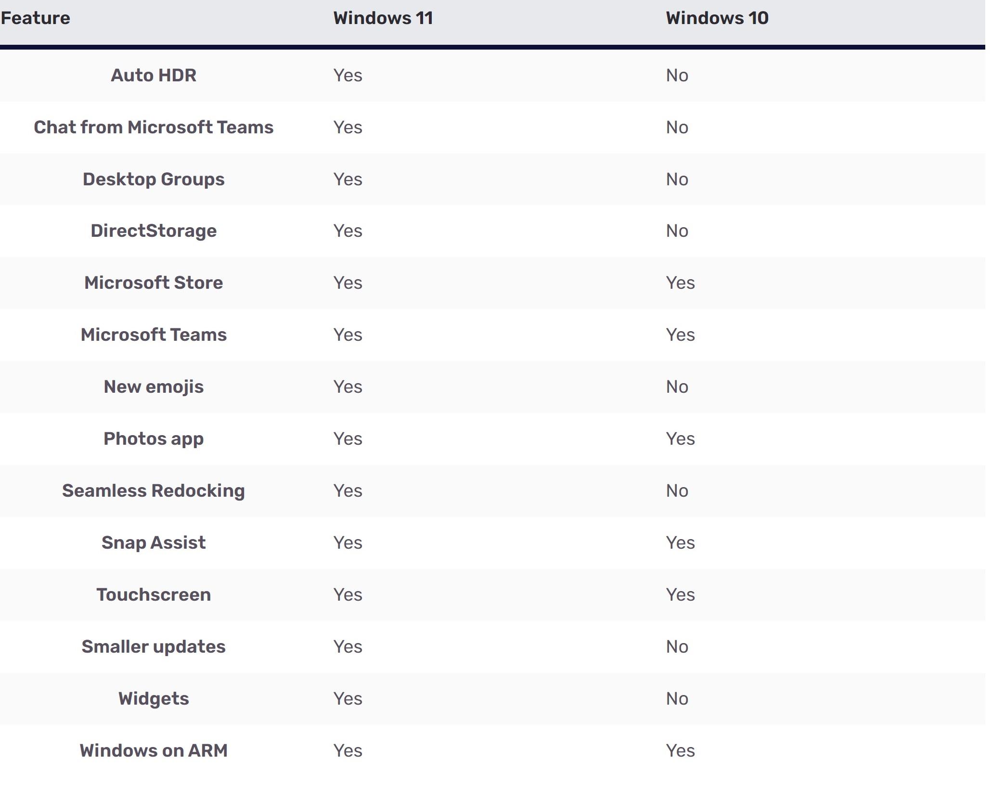Image resolution: width=992 pixels, height=812 pixels.
Task: Select the Microsoft Teams row label
Action: coord(154,335)
